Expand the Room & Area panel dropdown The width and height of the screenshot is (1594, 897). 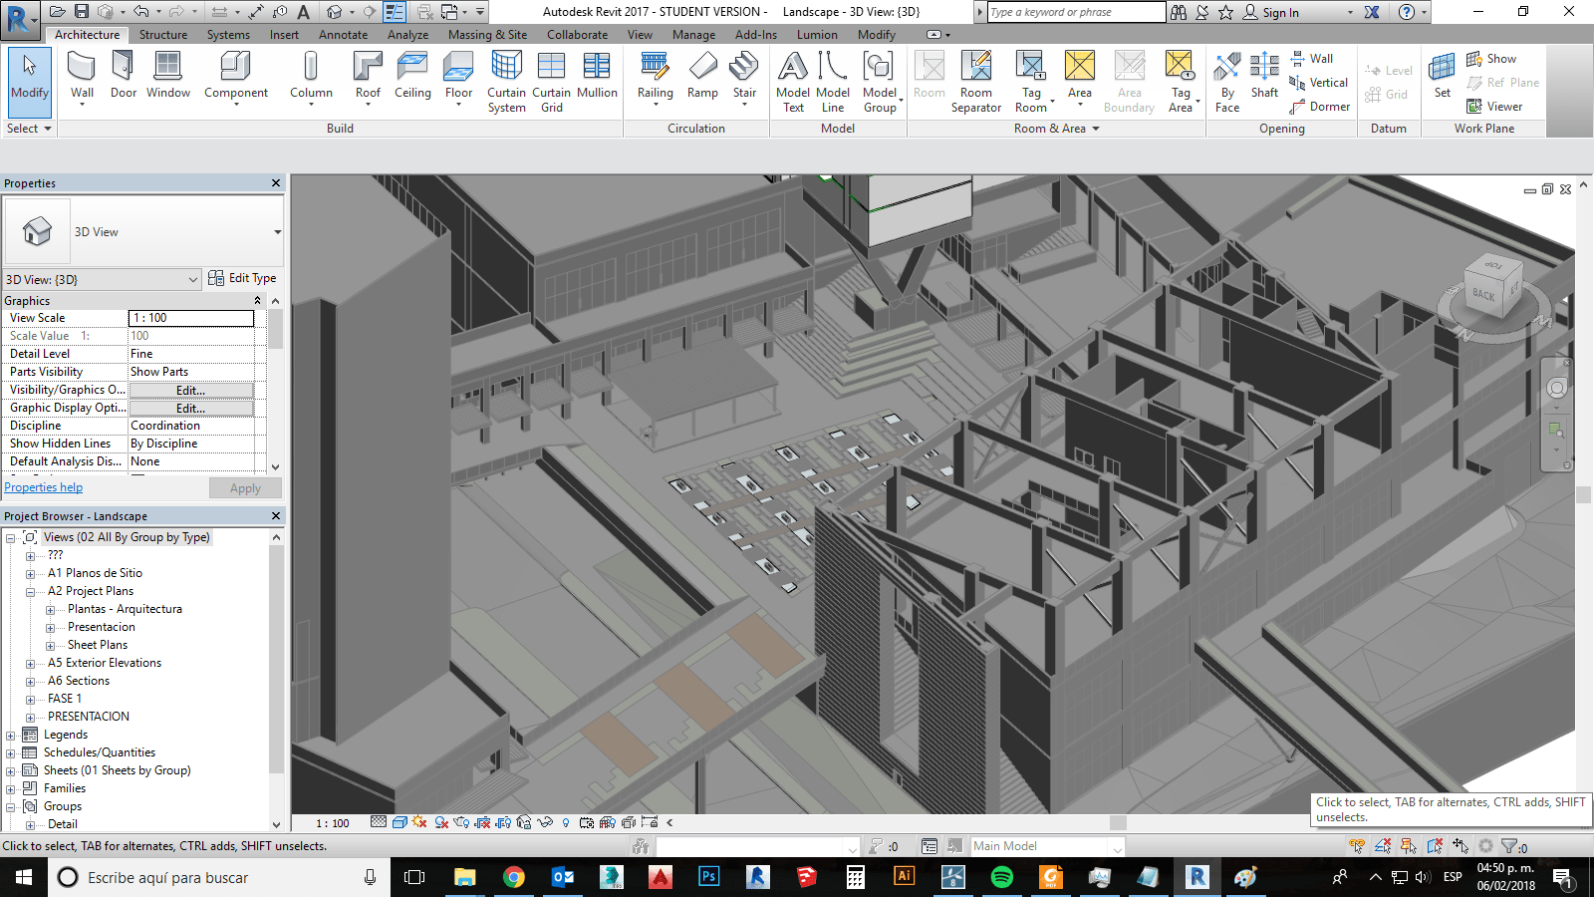coord(1096,129)
